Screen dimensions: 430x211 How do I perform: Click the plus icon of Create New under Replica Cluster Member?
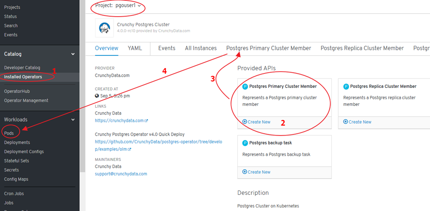click(345, 122)
